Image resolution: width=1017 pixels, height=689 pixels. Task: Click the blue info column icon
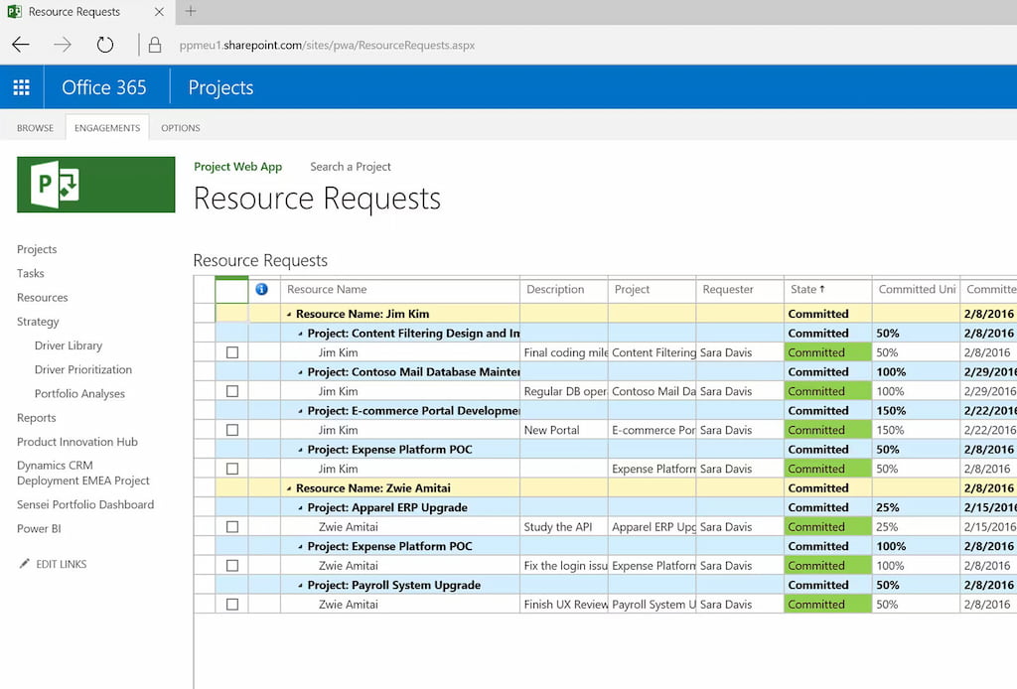point(262,289)
